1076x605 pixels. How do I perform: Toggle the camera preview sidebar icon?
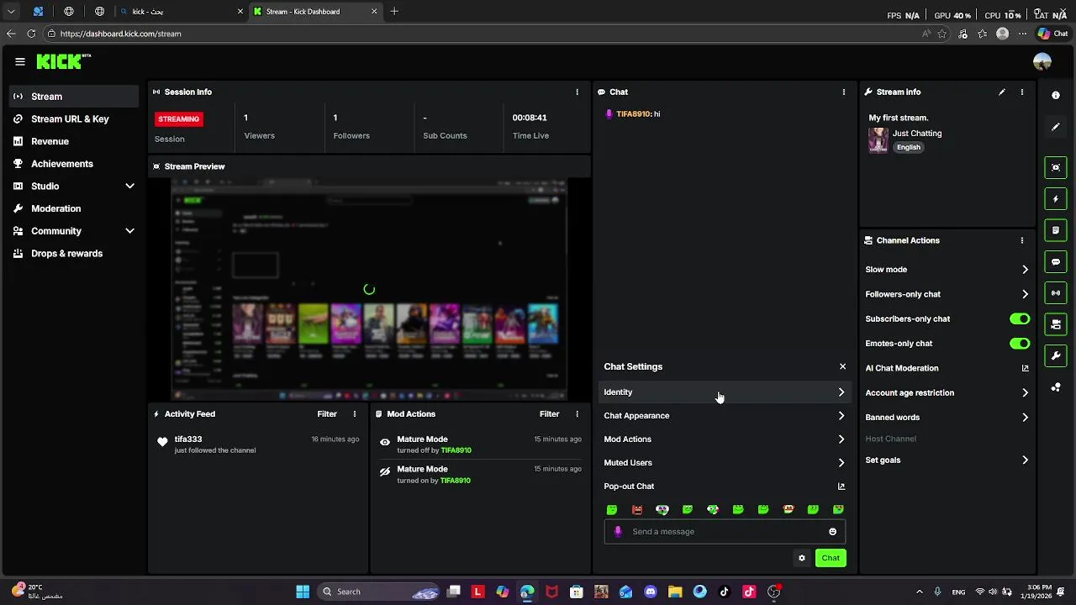(x=1056, y=167)
